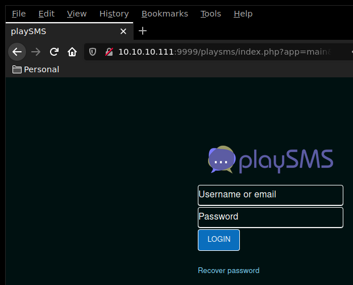Screen dimensions: 353x285
Task: Open tracking protection shield icon
Action: coord(93,52)
